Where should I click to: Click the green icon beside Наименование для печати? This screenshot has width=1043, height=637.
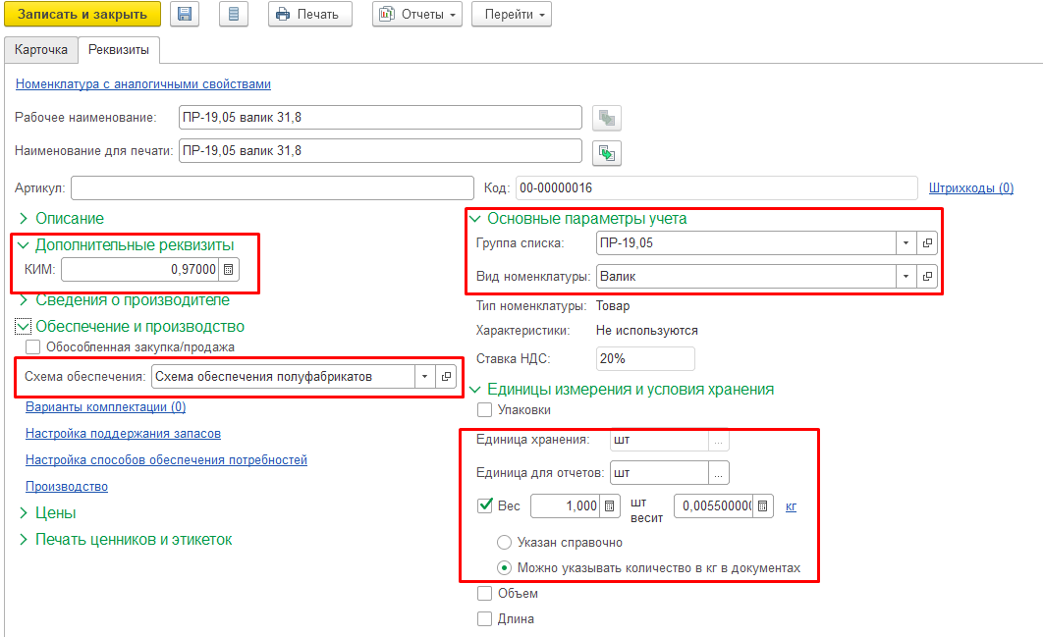[607, 153]
